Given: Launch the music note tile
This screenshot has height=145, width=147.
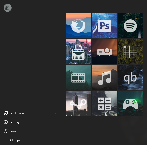Looking at the screenshot, I should (x=104, y=78).
